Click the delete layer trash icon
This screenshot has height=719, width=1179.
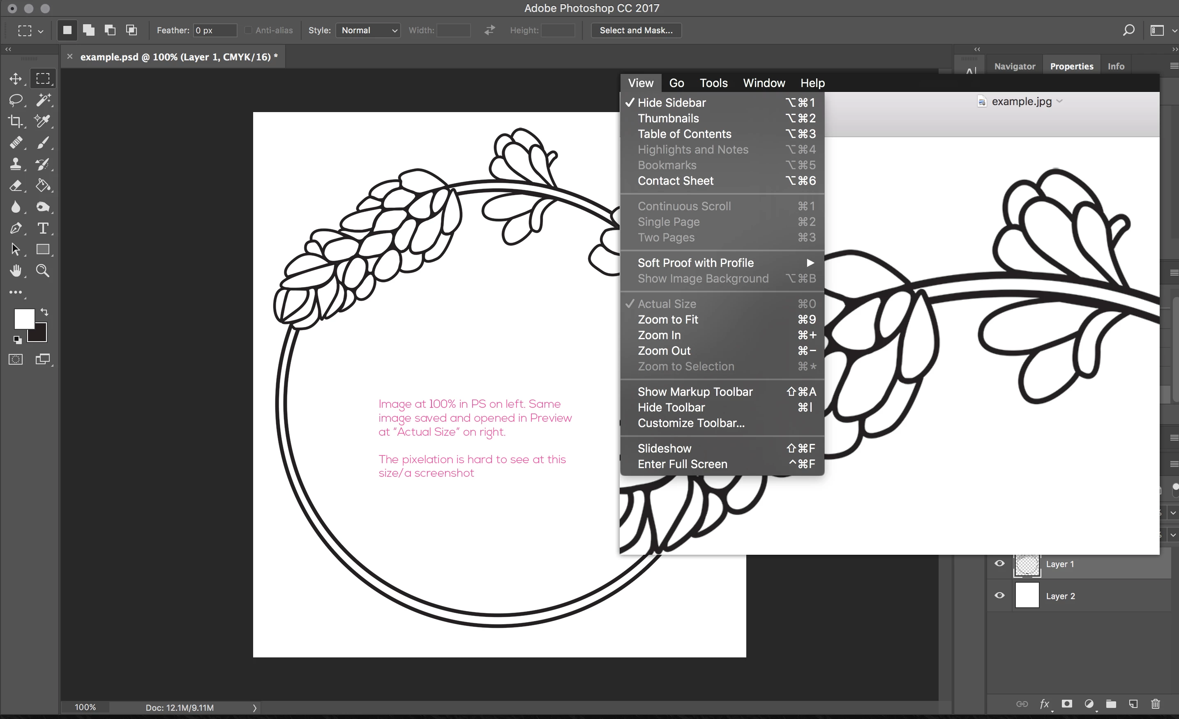click(1155, 704)
